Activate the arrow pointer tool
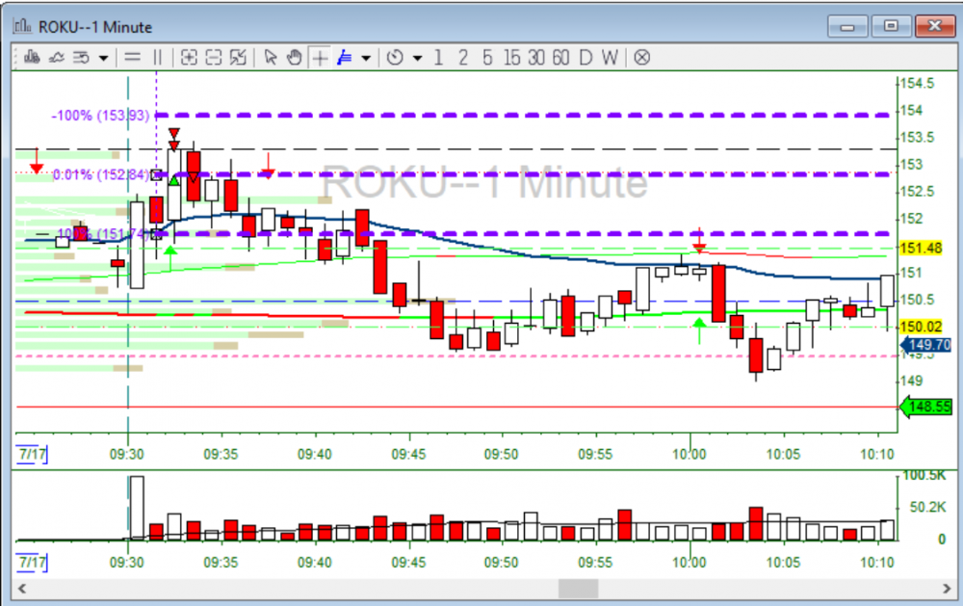Viewport: 963px width, 606px height. pos(271,57)
